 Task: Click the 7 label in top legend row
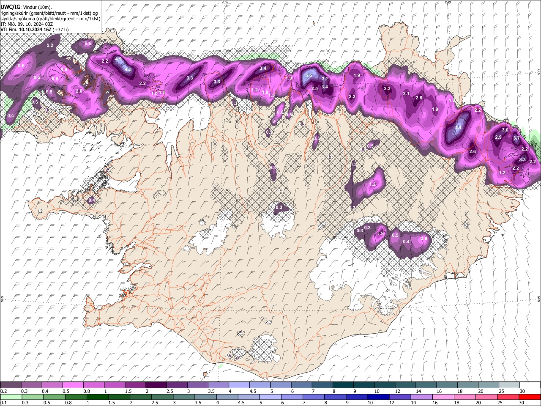click(312, 391)
